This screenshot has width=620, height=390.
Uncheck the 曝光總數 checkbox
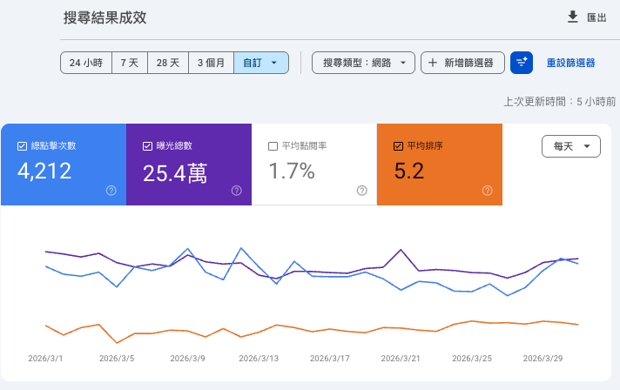(x=147, y=146)
